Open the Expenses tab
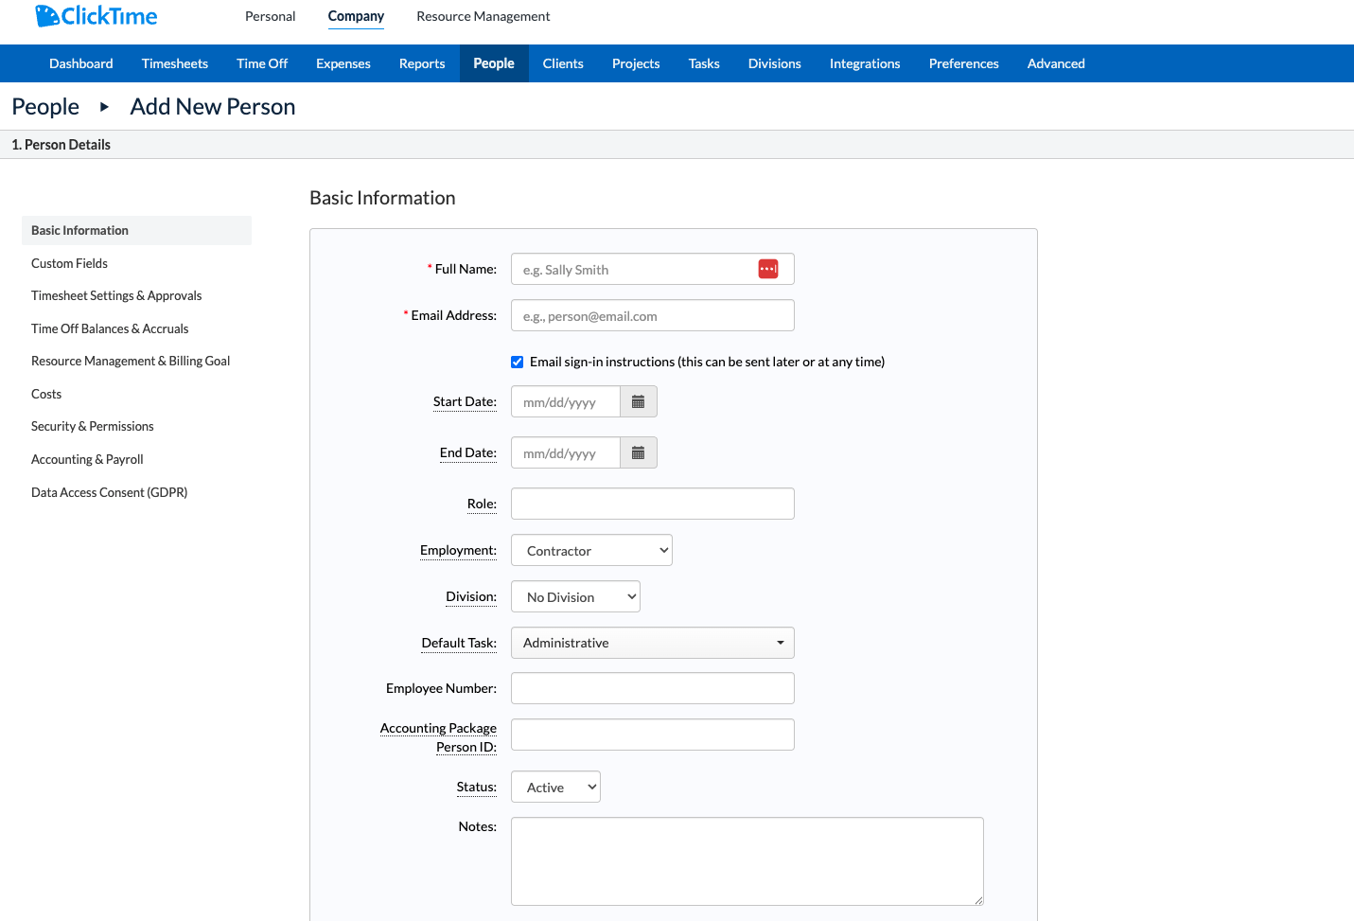This screenshot has height=921, width=1354. pyautogui.click(x=343, y=63)
